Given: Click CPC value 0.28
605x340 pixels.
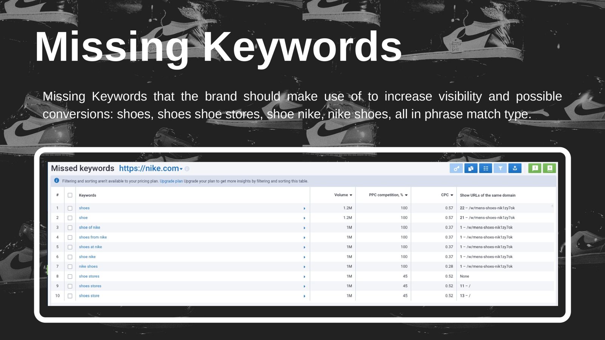Looking at the screenshot, I should click(449, 266).
